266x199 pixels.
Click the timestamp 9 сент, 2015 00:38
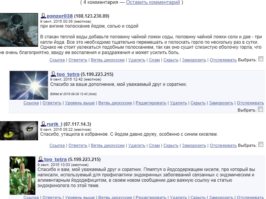point(57,21)
